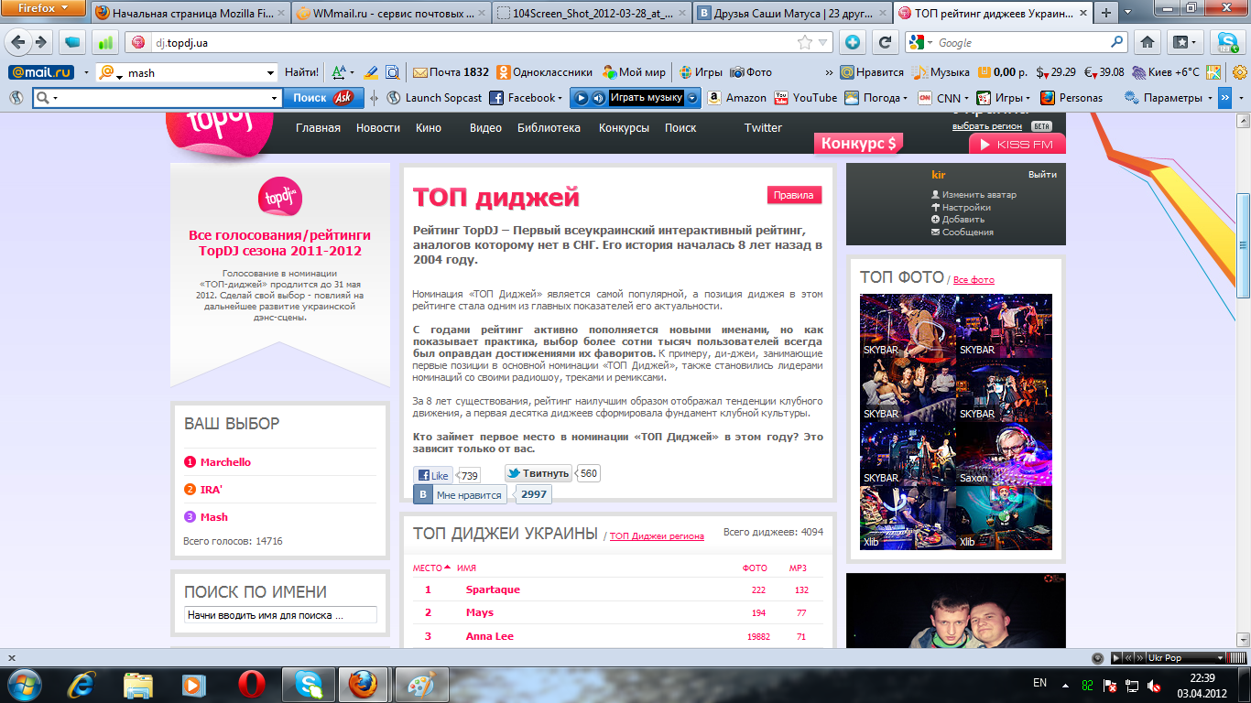Click the Твитнуть tweet button
The height and width of the screenshot is (703, 1251).
pos(538,473)
